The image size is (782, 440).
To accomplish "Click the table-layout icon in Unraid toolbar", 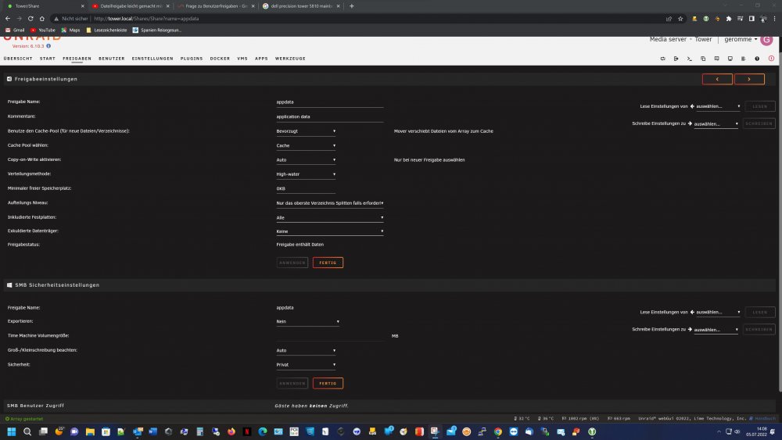I will coord(716,59).
